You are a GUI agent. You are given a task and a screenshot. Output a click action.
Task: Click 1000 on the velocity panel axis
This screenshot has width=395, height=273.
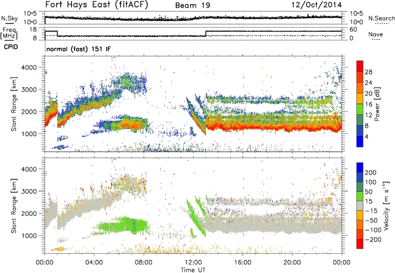pos(29,236)
